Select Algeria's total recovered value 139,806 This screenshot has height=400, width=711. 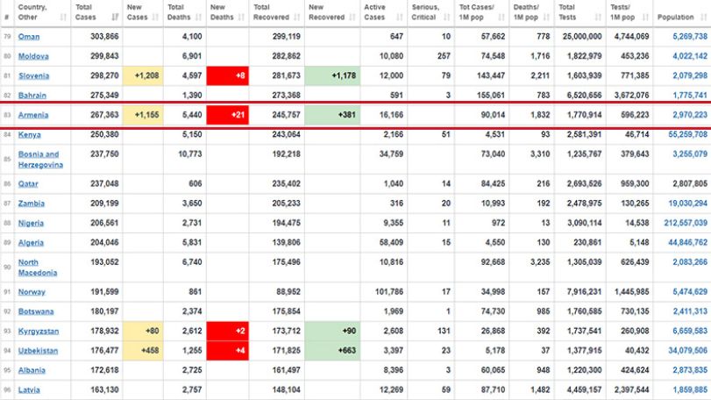[x=286, y=242]
